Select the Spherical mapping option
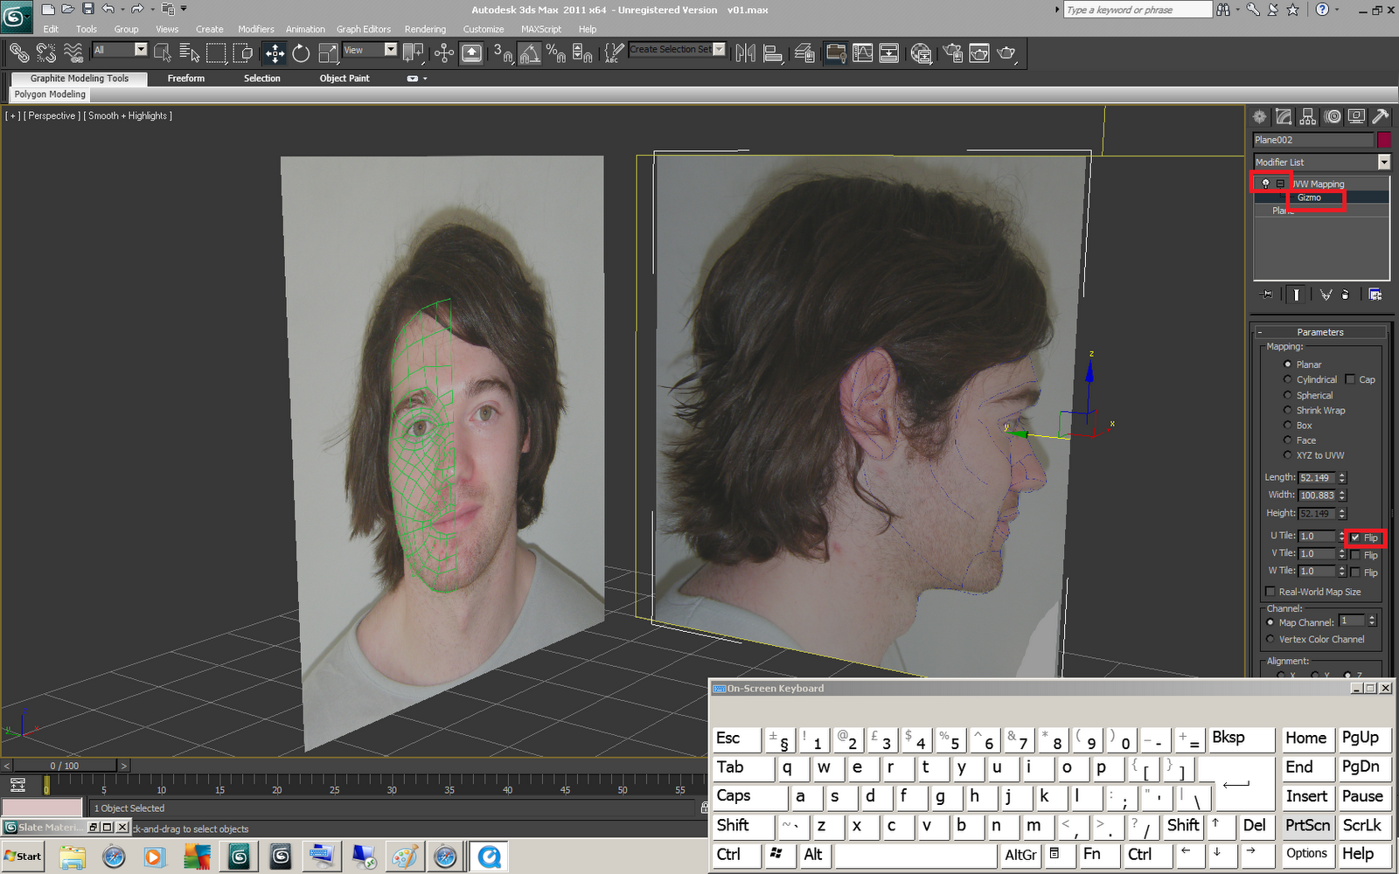The image size is (1399, 874). (1287, 395)
